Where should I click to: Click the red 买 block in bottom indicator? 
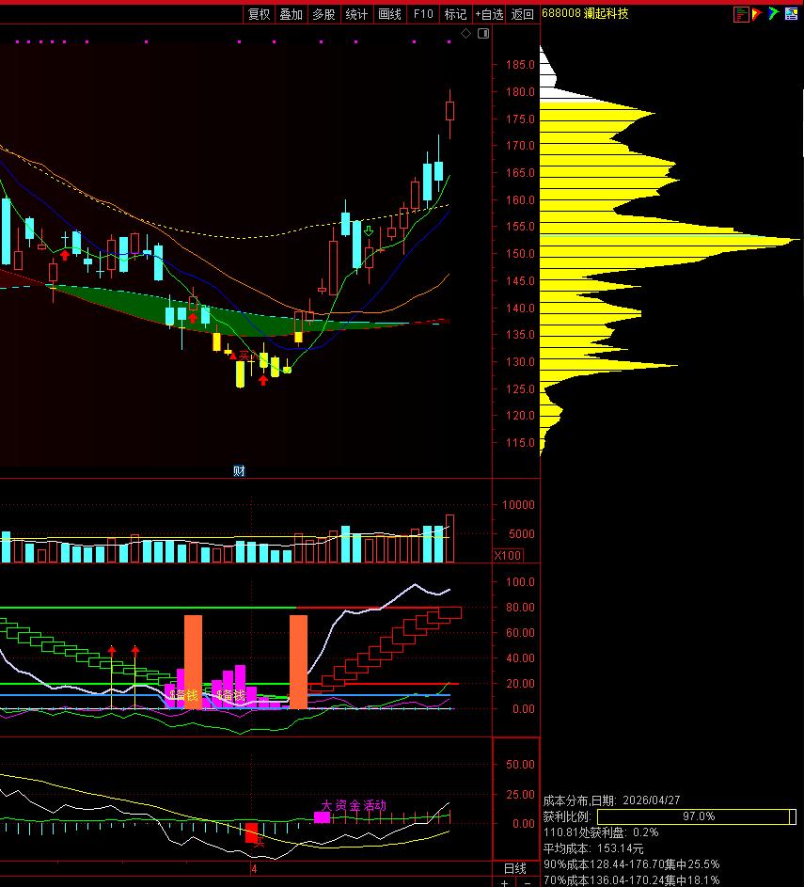(252, 832)
